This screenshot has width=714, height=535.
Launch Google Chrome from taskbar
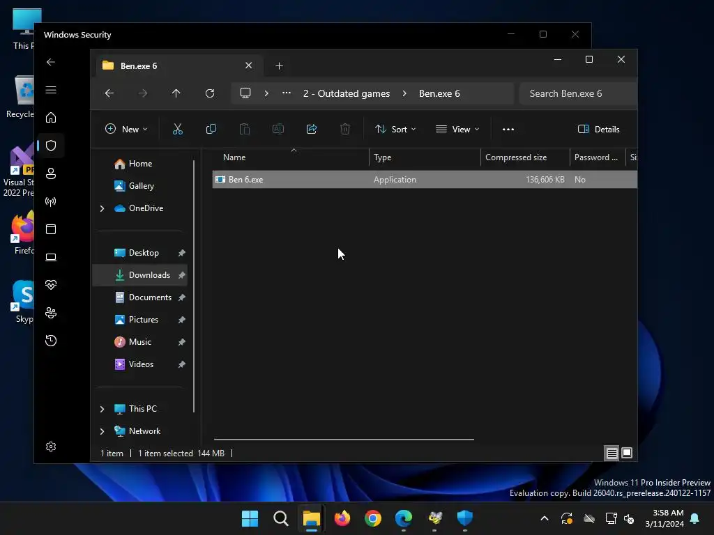pos(373,518)
